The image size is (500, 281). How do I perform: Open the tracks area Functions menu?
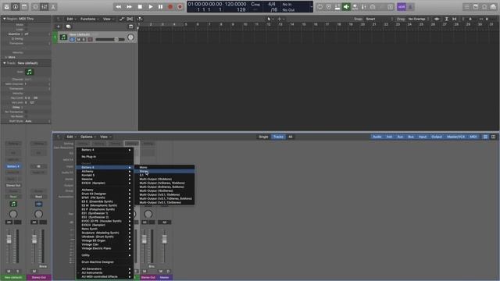[89, 19]
